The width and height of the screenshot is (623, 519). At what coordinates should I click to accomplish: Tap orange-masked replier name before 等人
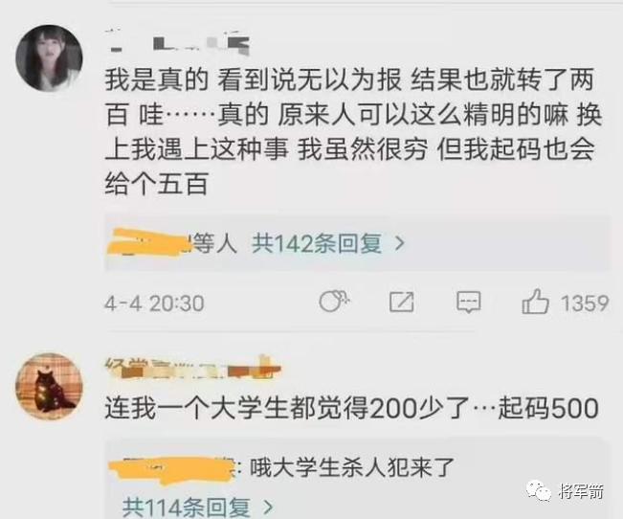tap(150, 241)
